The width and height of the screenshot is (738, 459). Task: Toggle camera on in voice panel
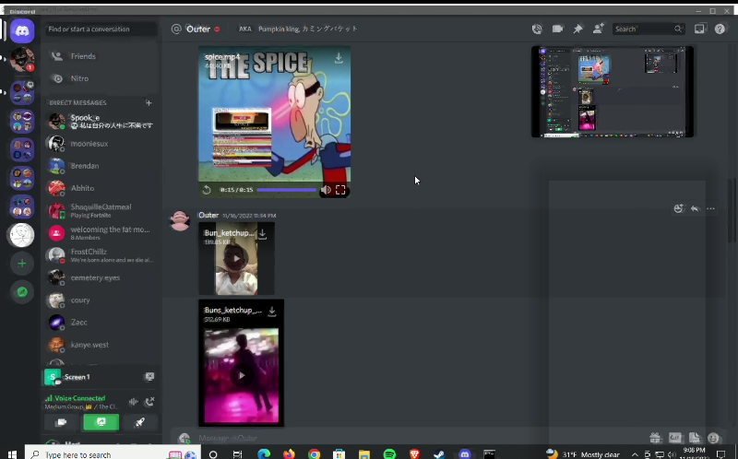pyautogui.click(x=62, y=422)
